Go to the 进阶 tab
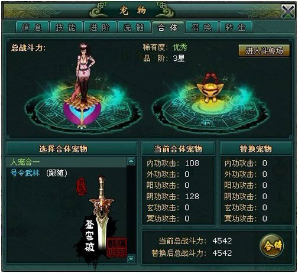Screen dimensions: 298x273 (100, 27)
